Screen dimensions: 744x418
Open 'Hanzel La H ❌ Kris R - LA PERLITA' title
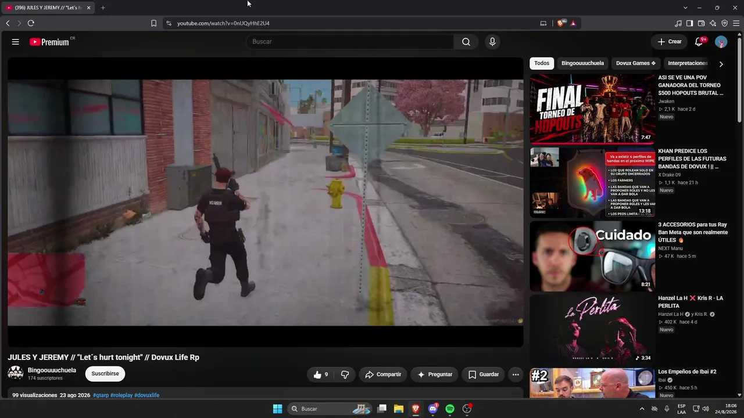coord(691,302)
